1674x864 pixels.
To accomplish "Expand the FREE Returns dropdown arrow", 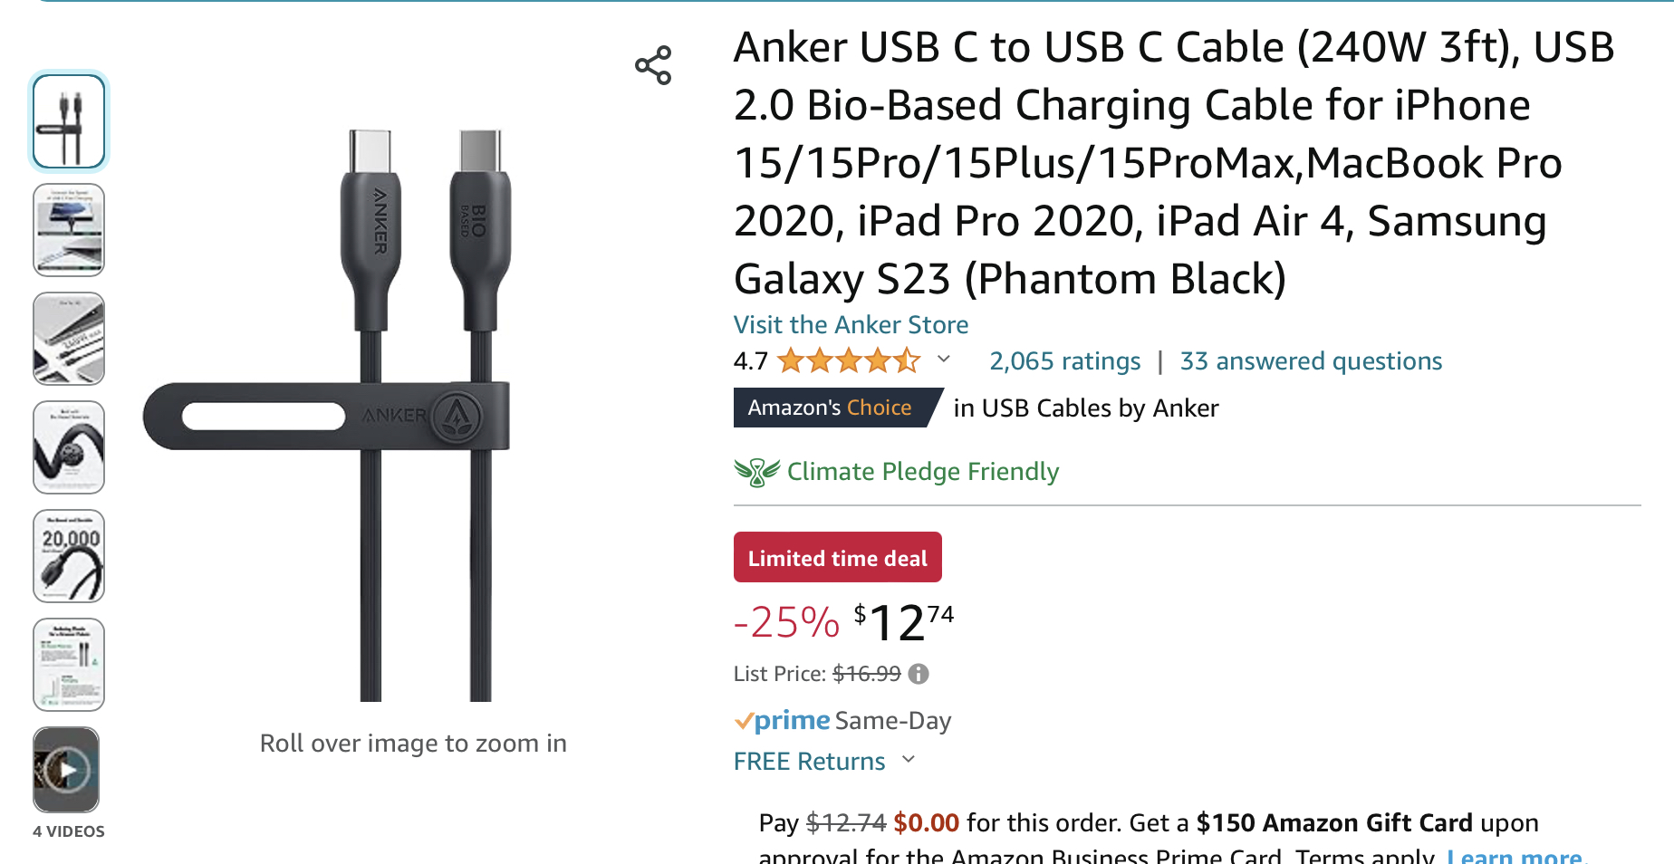I will pyautogui.click(x=909, y=761).
